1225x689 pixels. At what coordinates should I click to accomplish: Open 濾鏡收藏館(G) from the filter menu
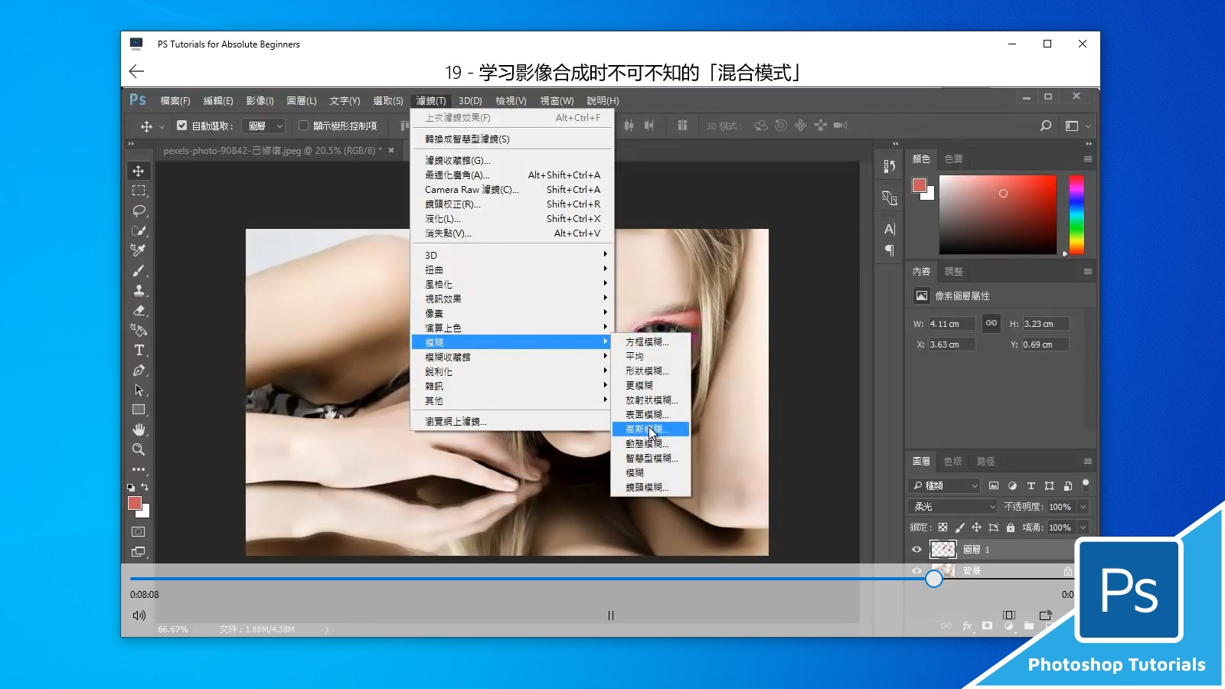tap(512, 161)
